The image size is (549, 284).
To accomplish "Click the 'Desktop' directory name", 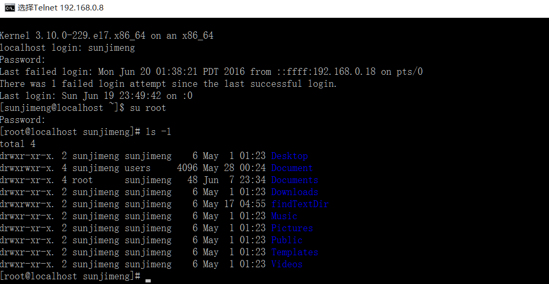I will pos(289,156).
